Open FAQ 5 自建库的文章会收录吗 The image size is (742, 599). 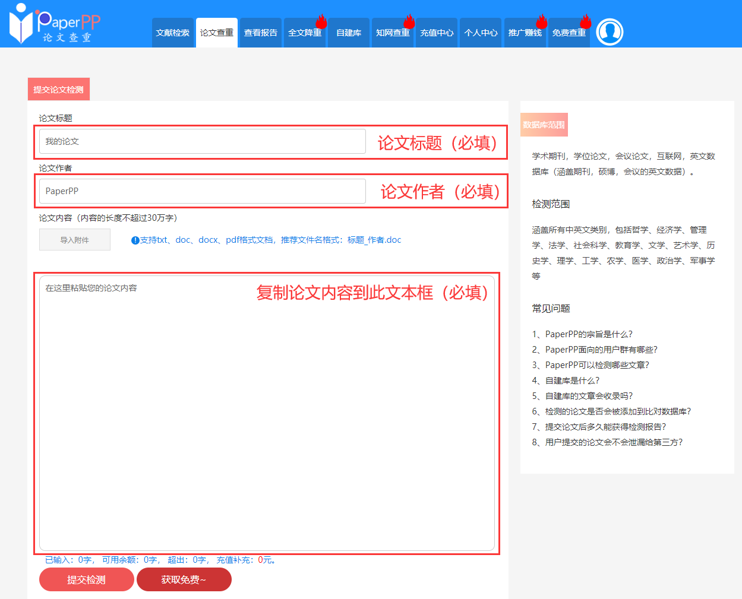point(582,396)
